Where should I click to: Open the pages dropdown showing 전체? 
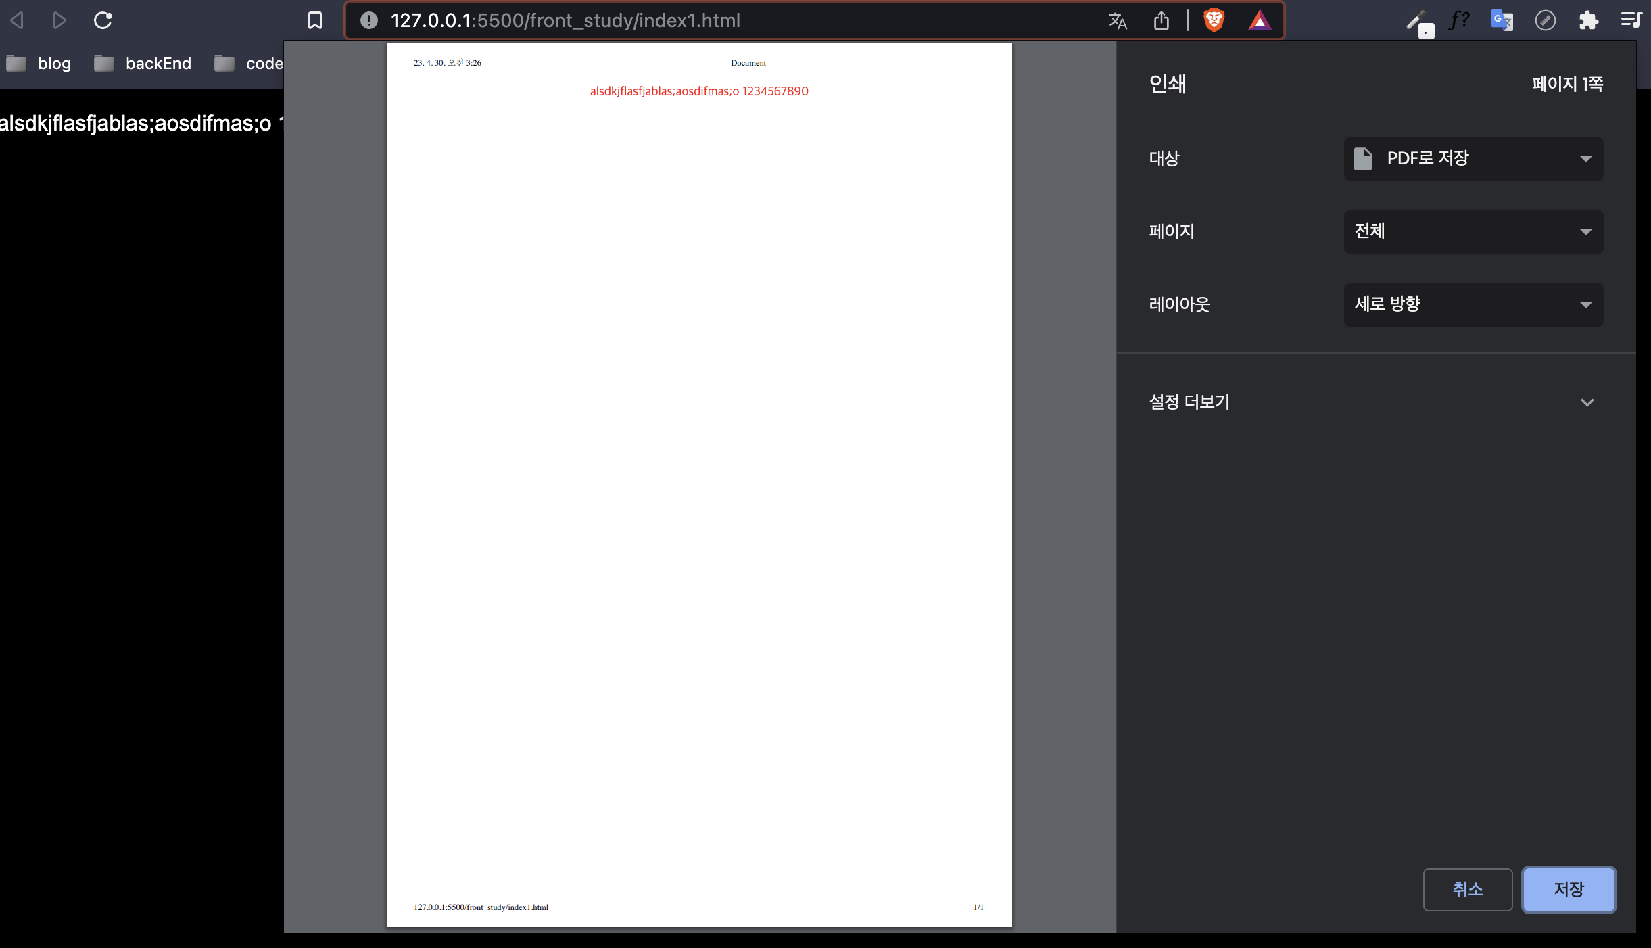[1473, 232]
